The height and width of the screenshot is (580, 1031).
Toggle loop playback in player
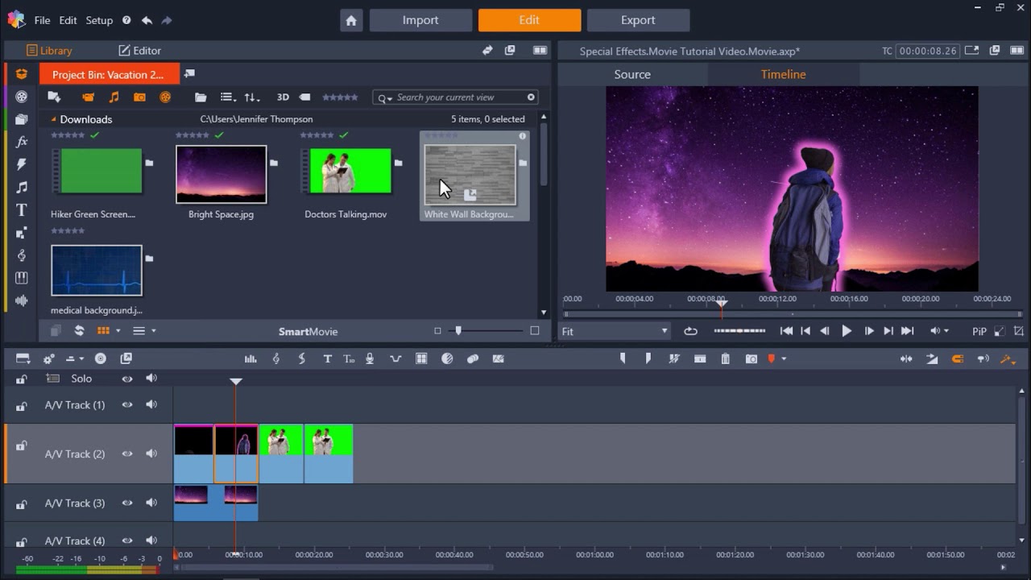pyautogui.click(x=690, y=331)
